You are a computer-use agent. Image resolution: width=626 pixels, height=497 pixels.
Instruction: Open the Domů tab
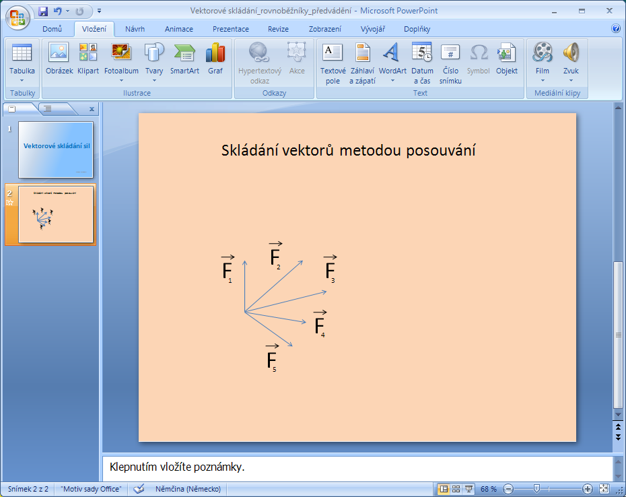point(53,29)
